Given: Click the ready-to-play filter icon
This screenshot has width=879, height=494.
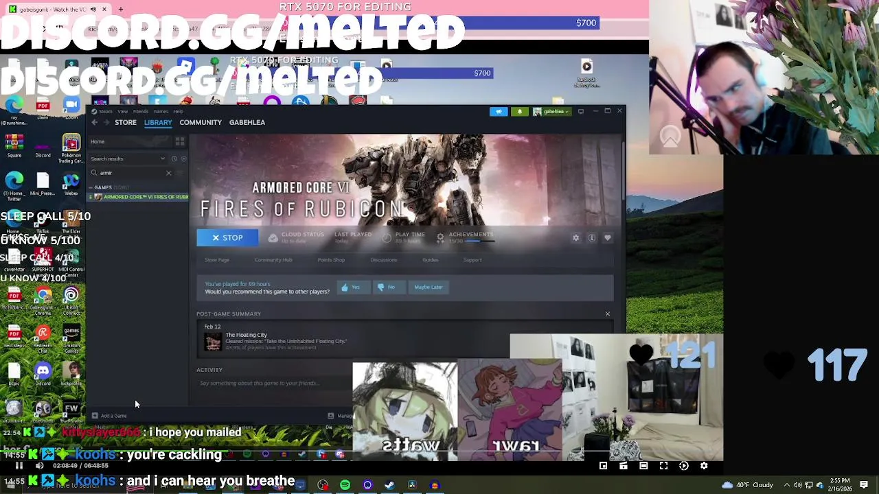Looking at the screenshot, I should coord(183,158).
